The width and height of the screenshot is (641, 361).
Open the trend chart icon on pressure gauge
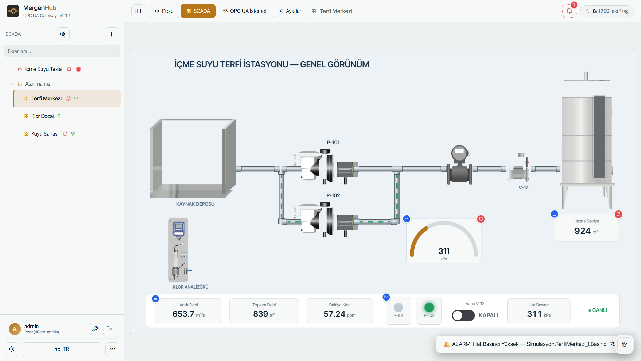pos(407,219)
